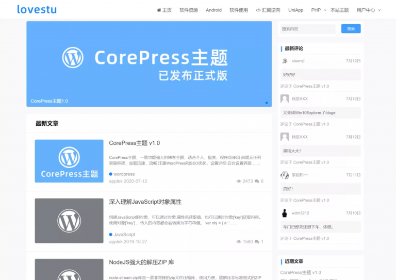
Task: Expand the PHP dropdown menu
Action: click(x=319, y=10)
